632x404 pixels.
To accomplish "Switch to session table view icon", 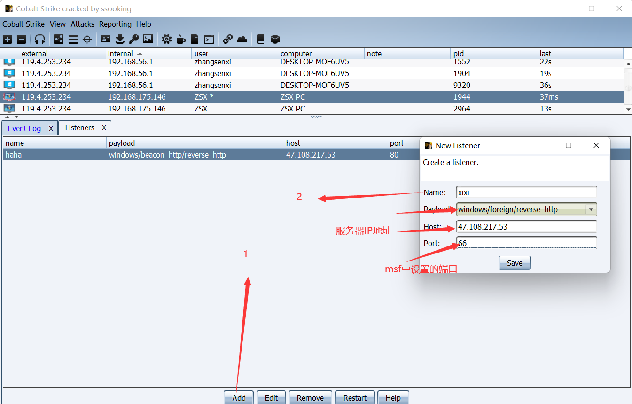I will click(73, 40).
